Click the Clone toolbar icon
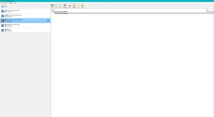This screenshot has height=117, width=214. click(70, 6)
